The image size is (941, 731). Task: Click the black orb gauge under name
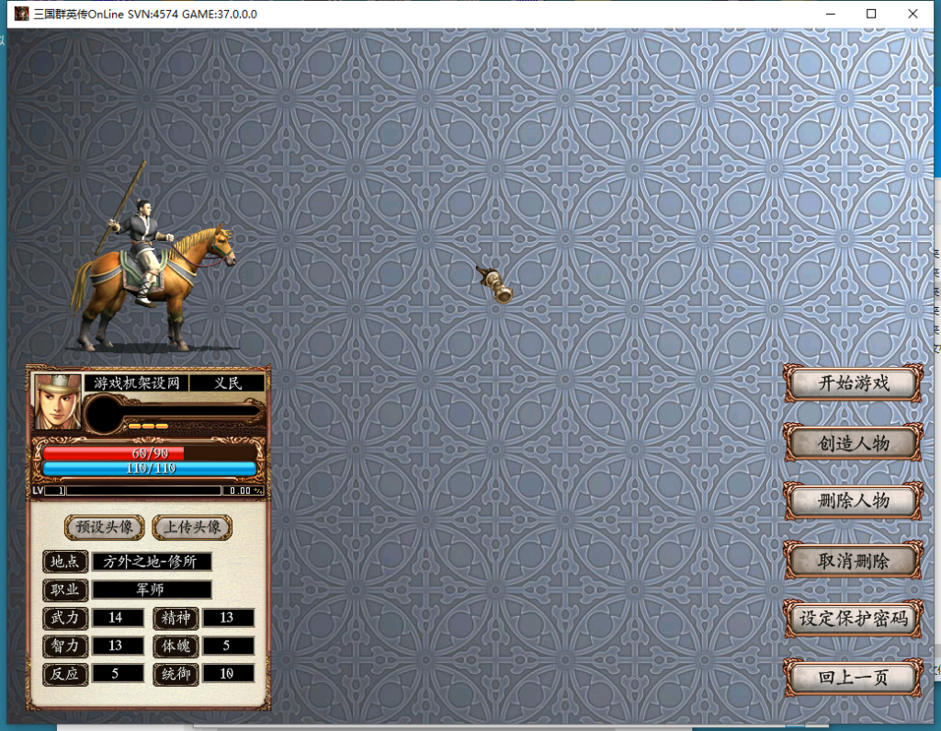click(x=105, y=413)
